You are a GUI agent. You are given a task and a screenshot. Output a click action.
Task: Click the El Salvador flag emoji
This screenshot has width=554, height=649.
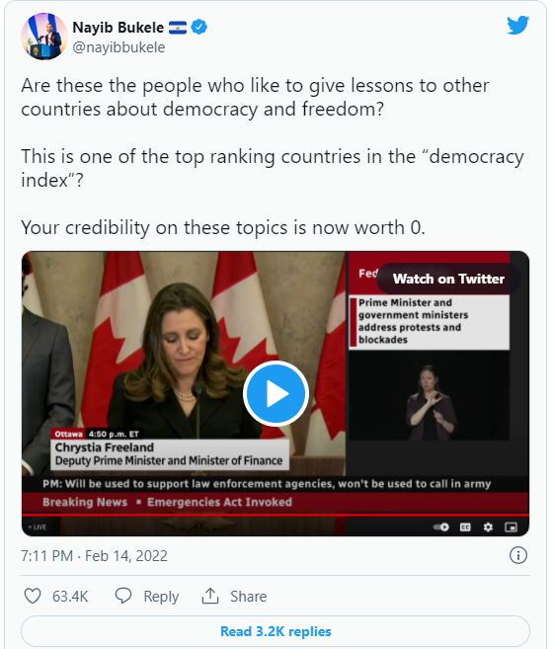(x=178, y=28)
